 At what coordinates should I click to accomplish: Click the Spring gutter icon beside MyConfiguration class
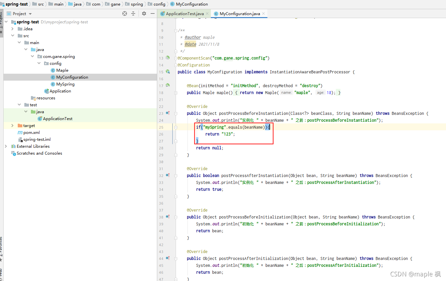click(168, 72)
